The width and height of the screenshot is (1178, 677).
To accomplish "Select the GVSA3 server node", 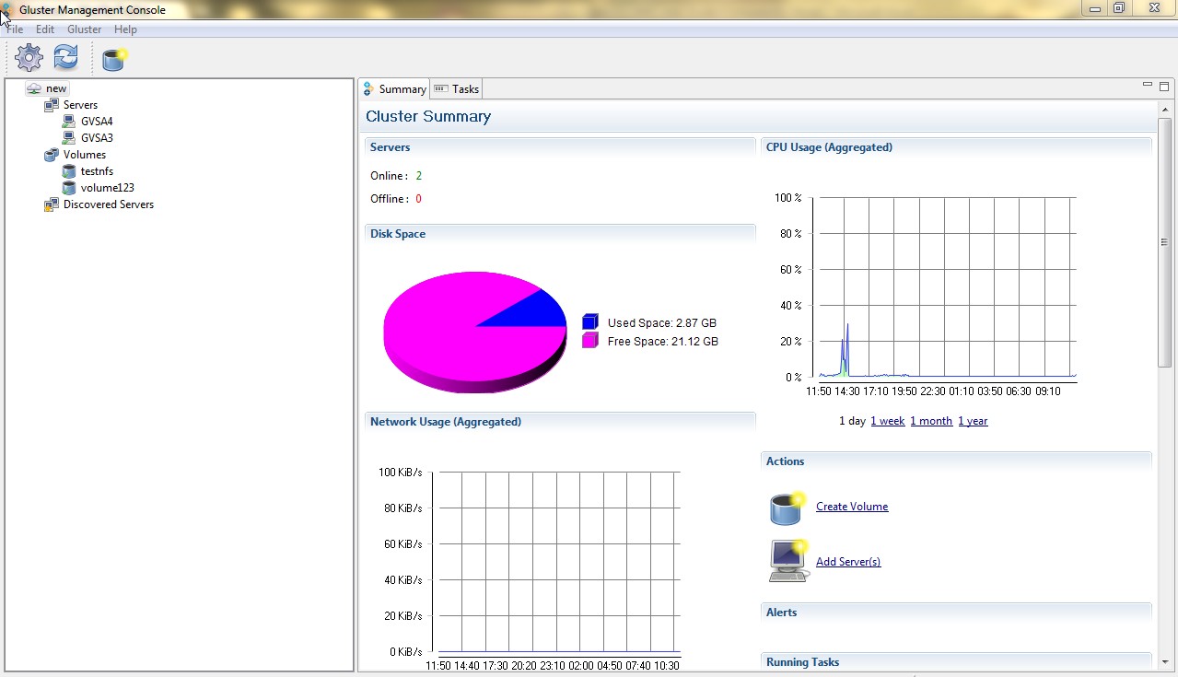I will point(97,138).
